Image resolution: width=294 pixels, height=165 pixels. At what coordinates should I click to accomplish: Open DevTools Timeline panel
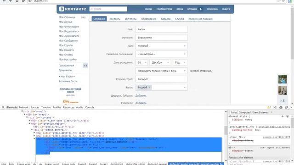[x=46, y=107]
